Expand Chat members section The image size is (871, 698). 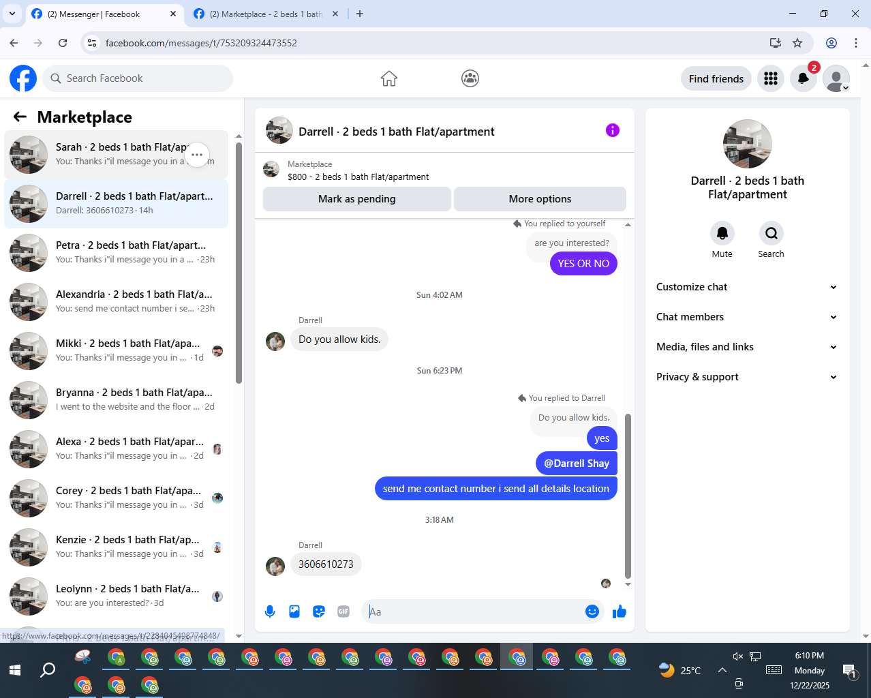pyautogui.click(x=747, y=317)
